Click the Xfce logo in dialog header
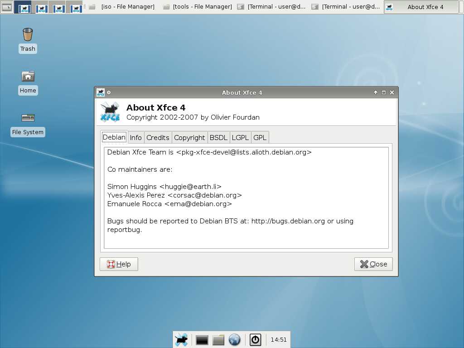 tap(110, 112)
